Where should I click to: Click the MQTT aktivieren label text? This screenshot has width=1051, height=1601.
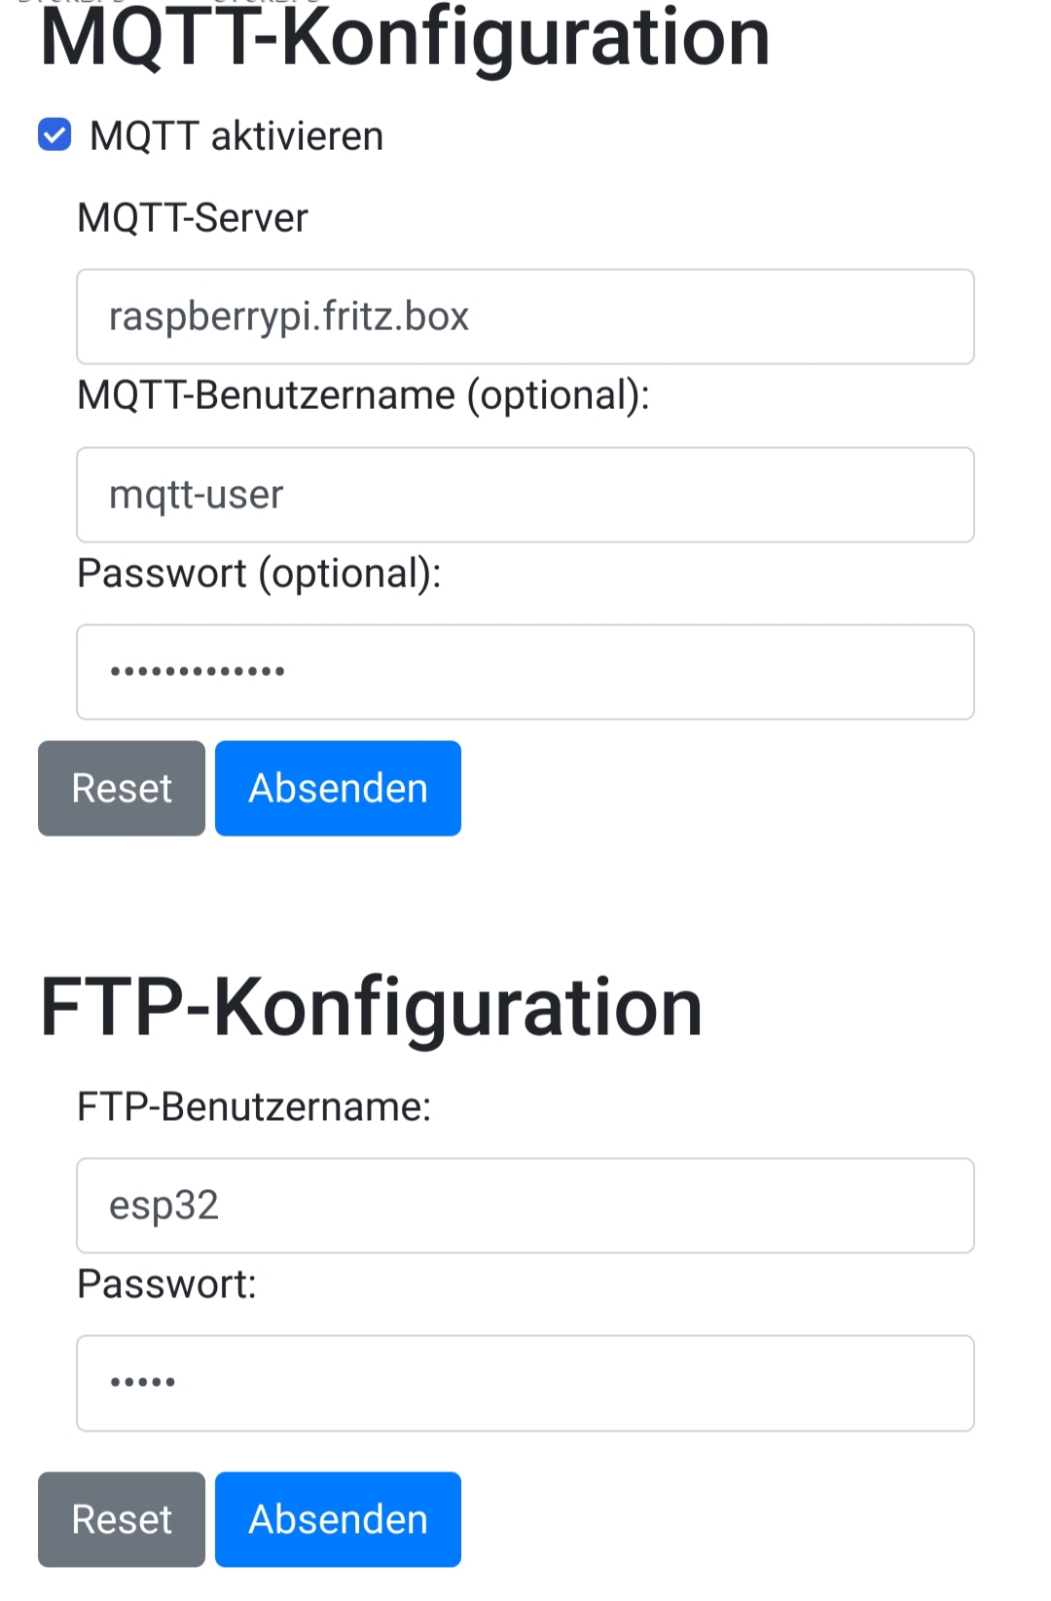(236, 135)
